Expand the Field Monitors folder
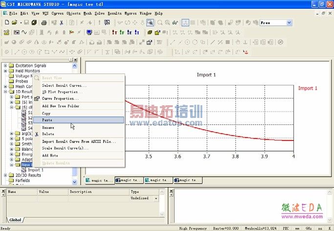Screen dimensions: 334x231 pos(5,71)
